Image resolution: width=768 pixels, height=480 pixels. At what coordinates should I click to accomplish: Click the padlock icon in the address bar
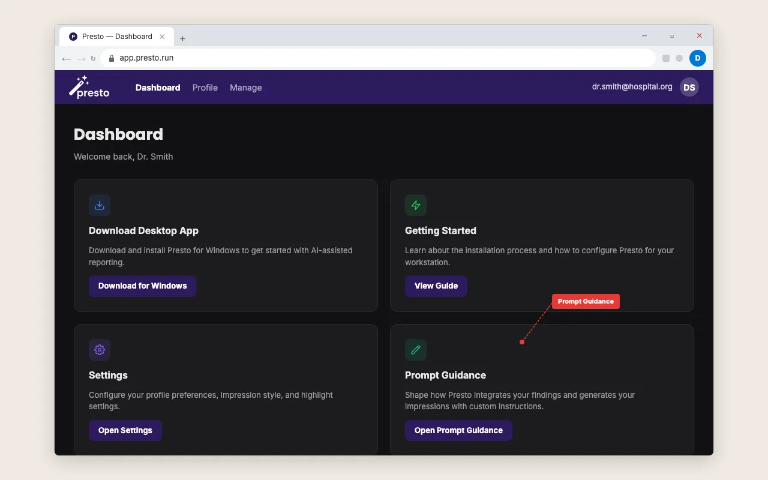tap(110, 58)
